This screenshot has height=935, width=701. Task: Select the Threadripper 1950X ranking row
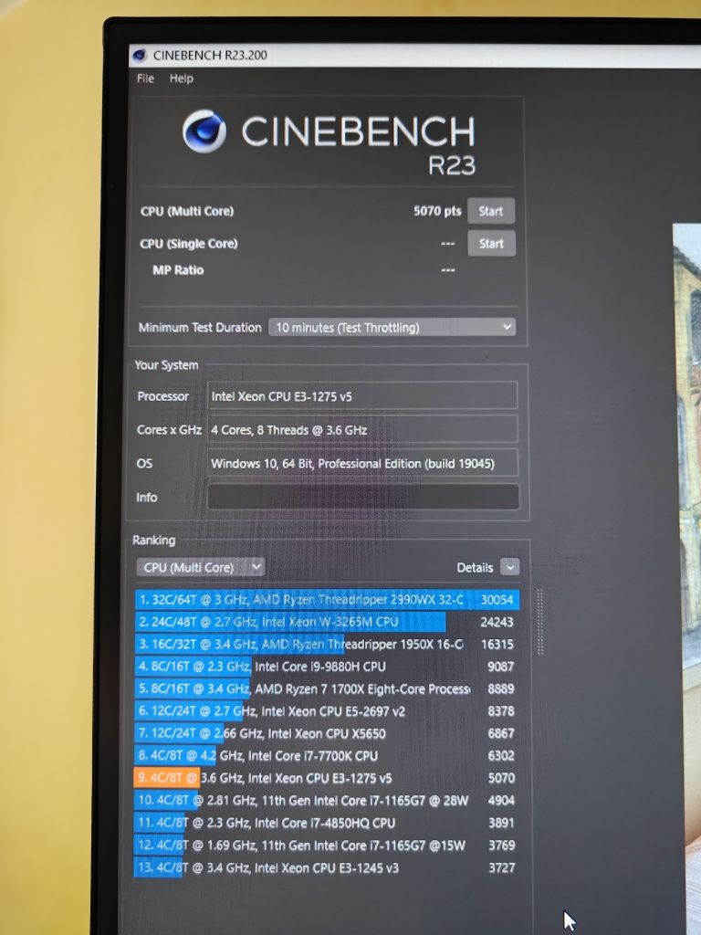(326, 644)
